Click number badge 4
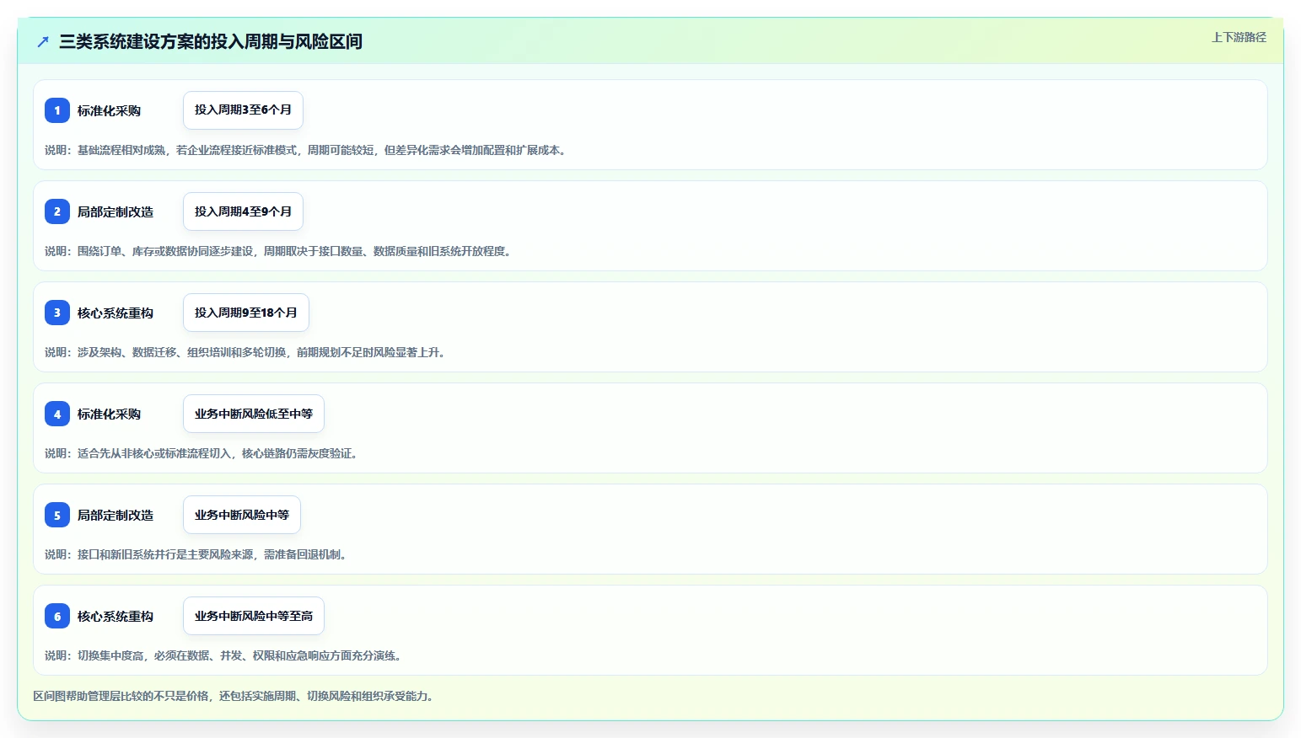Viewport: 1301px width, 738px height. click(57, 414)
